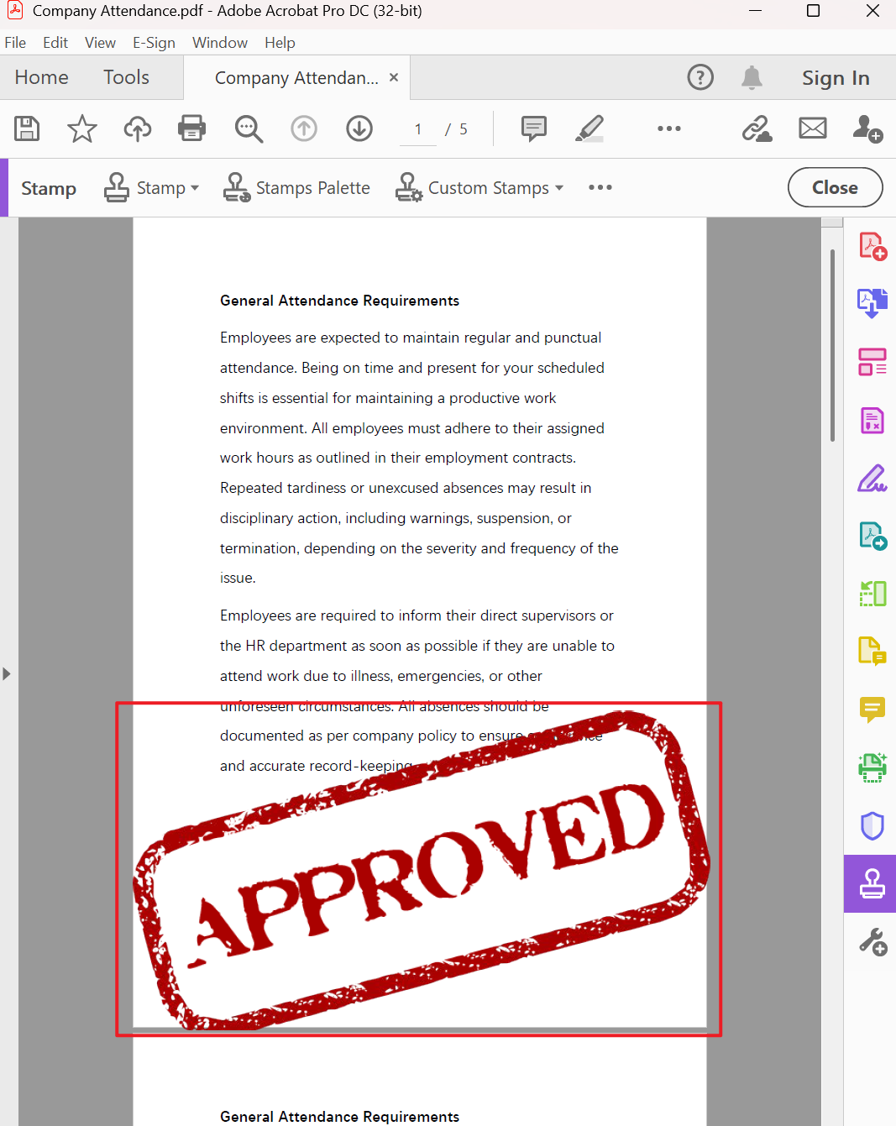896x1126 pixels.
Task: Open the Edit menu
Action: [x=55, y=42]
